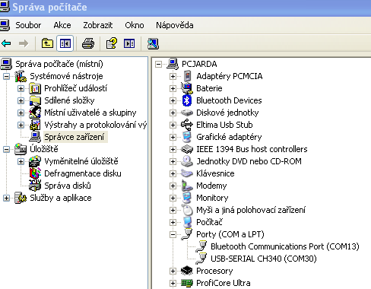Expand the Vyměnitelné úložiště node
The width and height of the screenshot is (371, 289).
[21, 161]
